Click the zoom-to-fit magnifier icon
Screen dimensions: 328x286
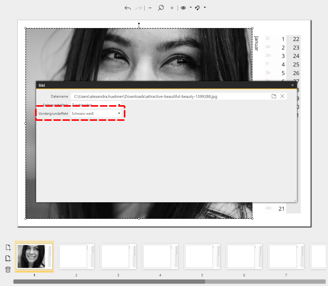coord(161,8)
